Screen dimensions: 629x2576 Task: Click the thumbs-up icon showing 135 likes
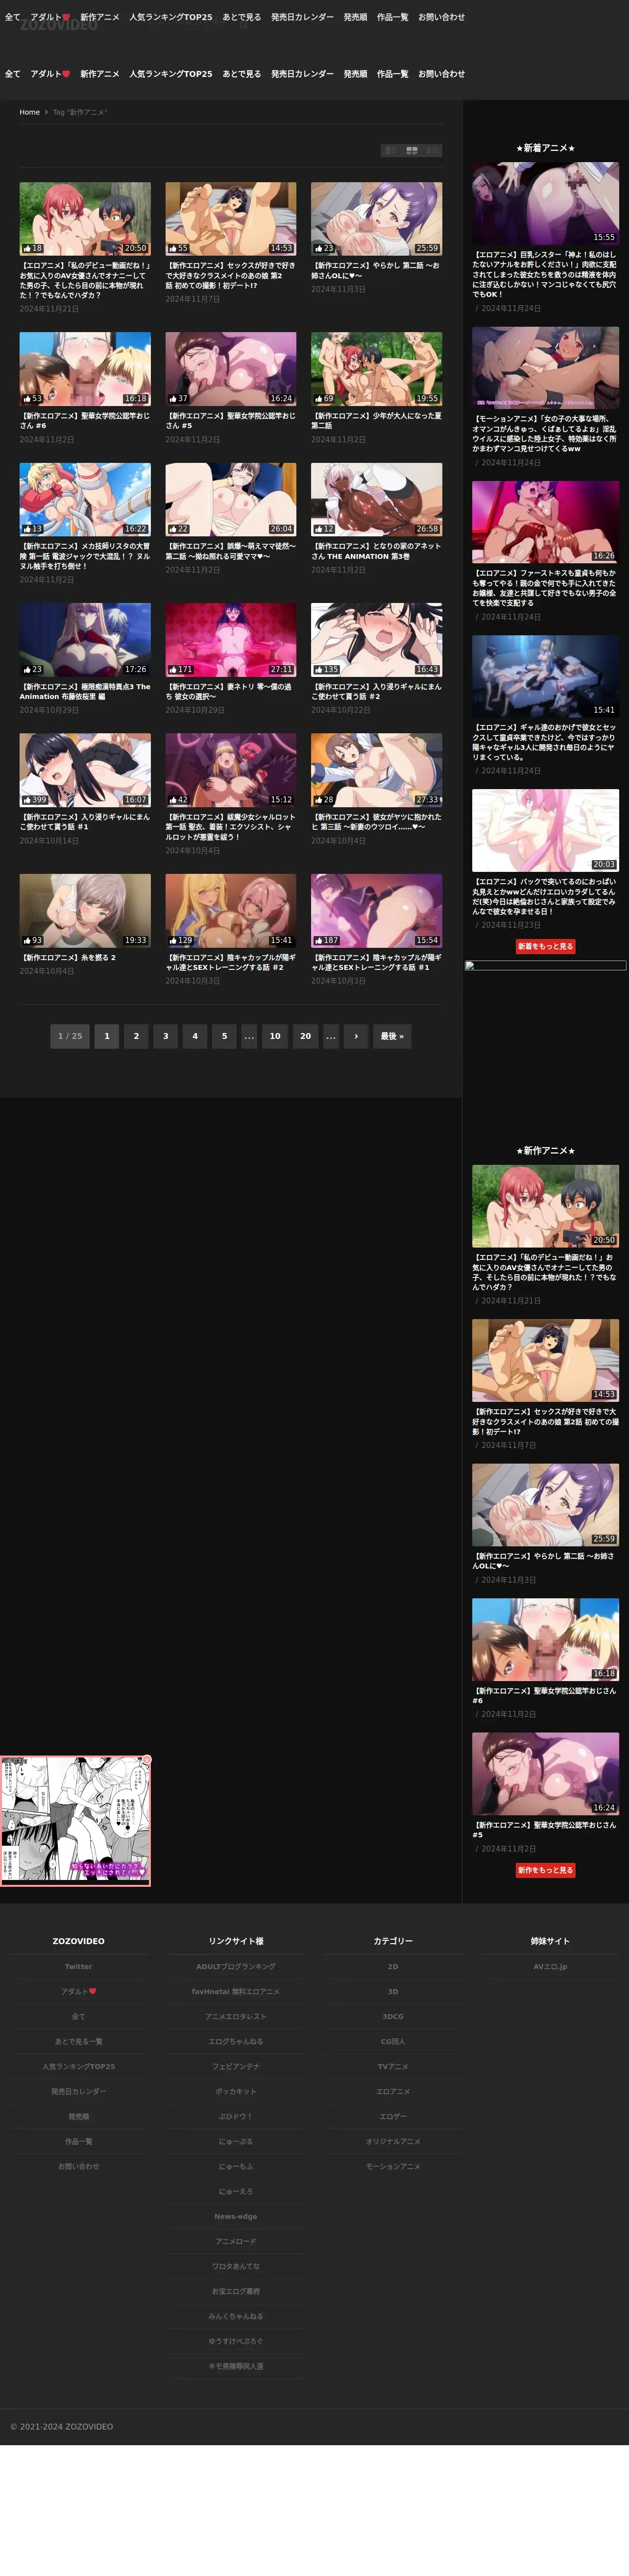[x=319, y=670]
